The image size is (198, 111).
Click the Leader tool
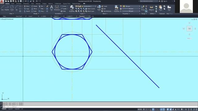(64, 9)
